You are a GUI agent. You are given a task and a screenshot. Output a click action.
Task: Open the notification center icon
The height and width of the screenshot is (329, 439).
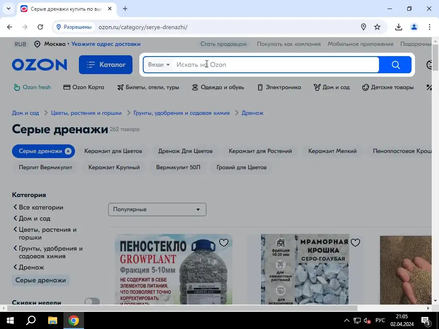pyautogui.click(x=425, y=320)
